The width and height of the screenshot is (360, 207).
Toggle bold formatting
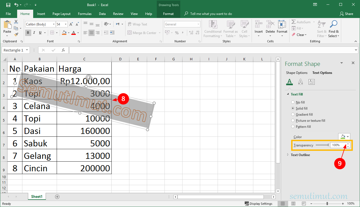click(x=28, y=33)
